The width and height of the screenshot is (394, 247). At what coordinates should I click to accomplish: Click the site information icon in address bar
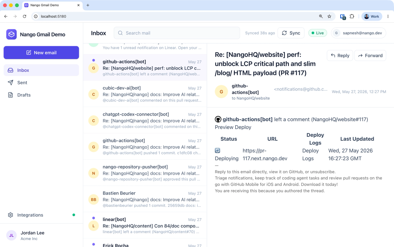pos(36,16)
